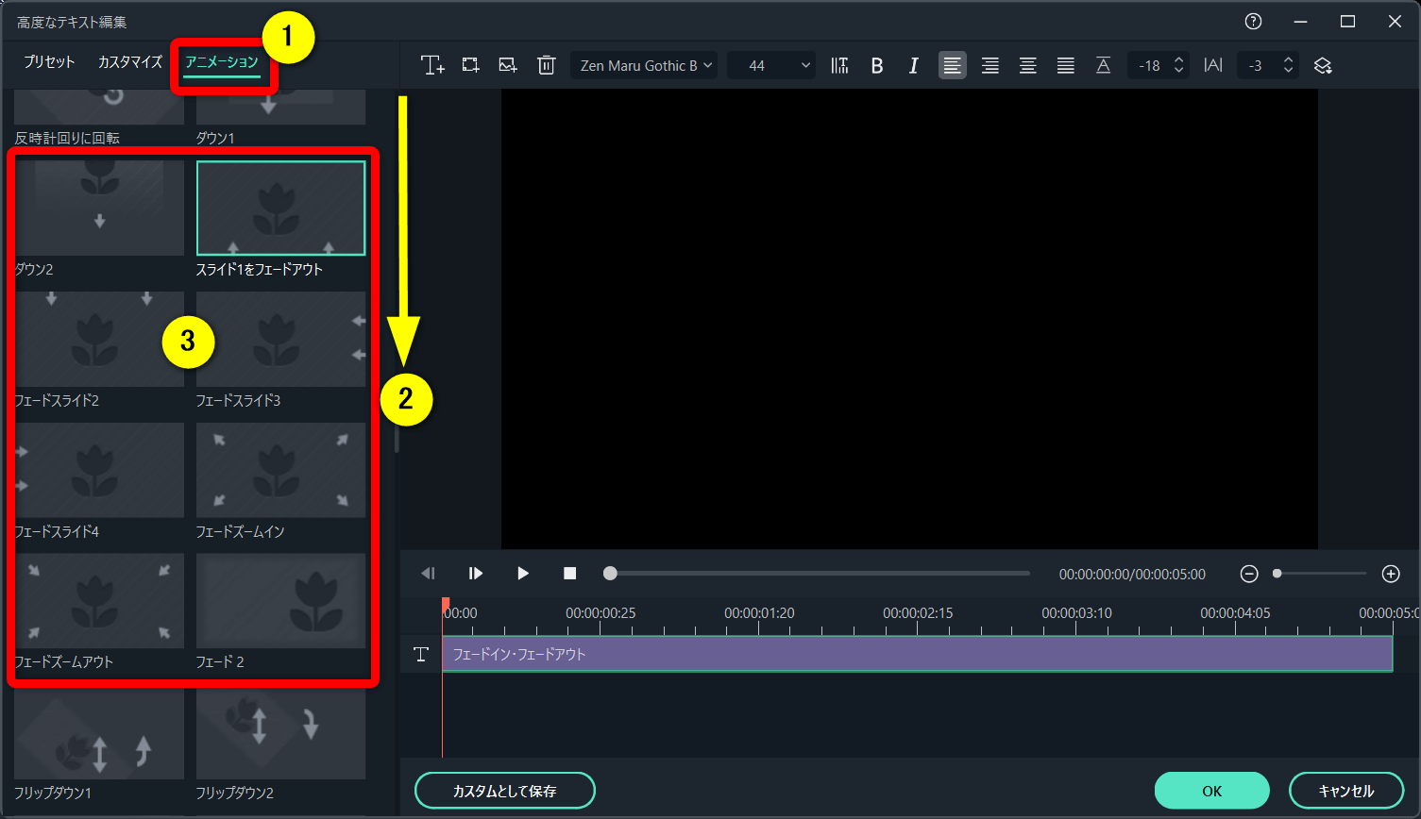The width and height of the screenshot is (1421, 819).
Task: Click the キャンセル button
Action: [1346, 791]
